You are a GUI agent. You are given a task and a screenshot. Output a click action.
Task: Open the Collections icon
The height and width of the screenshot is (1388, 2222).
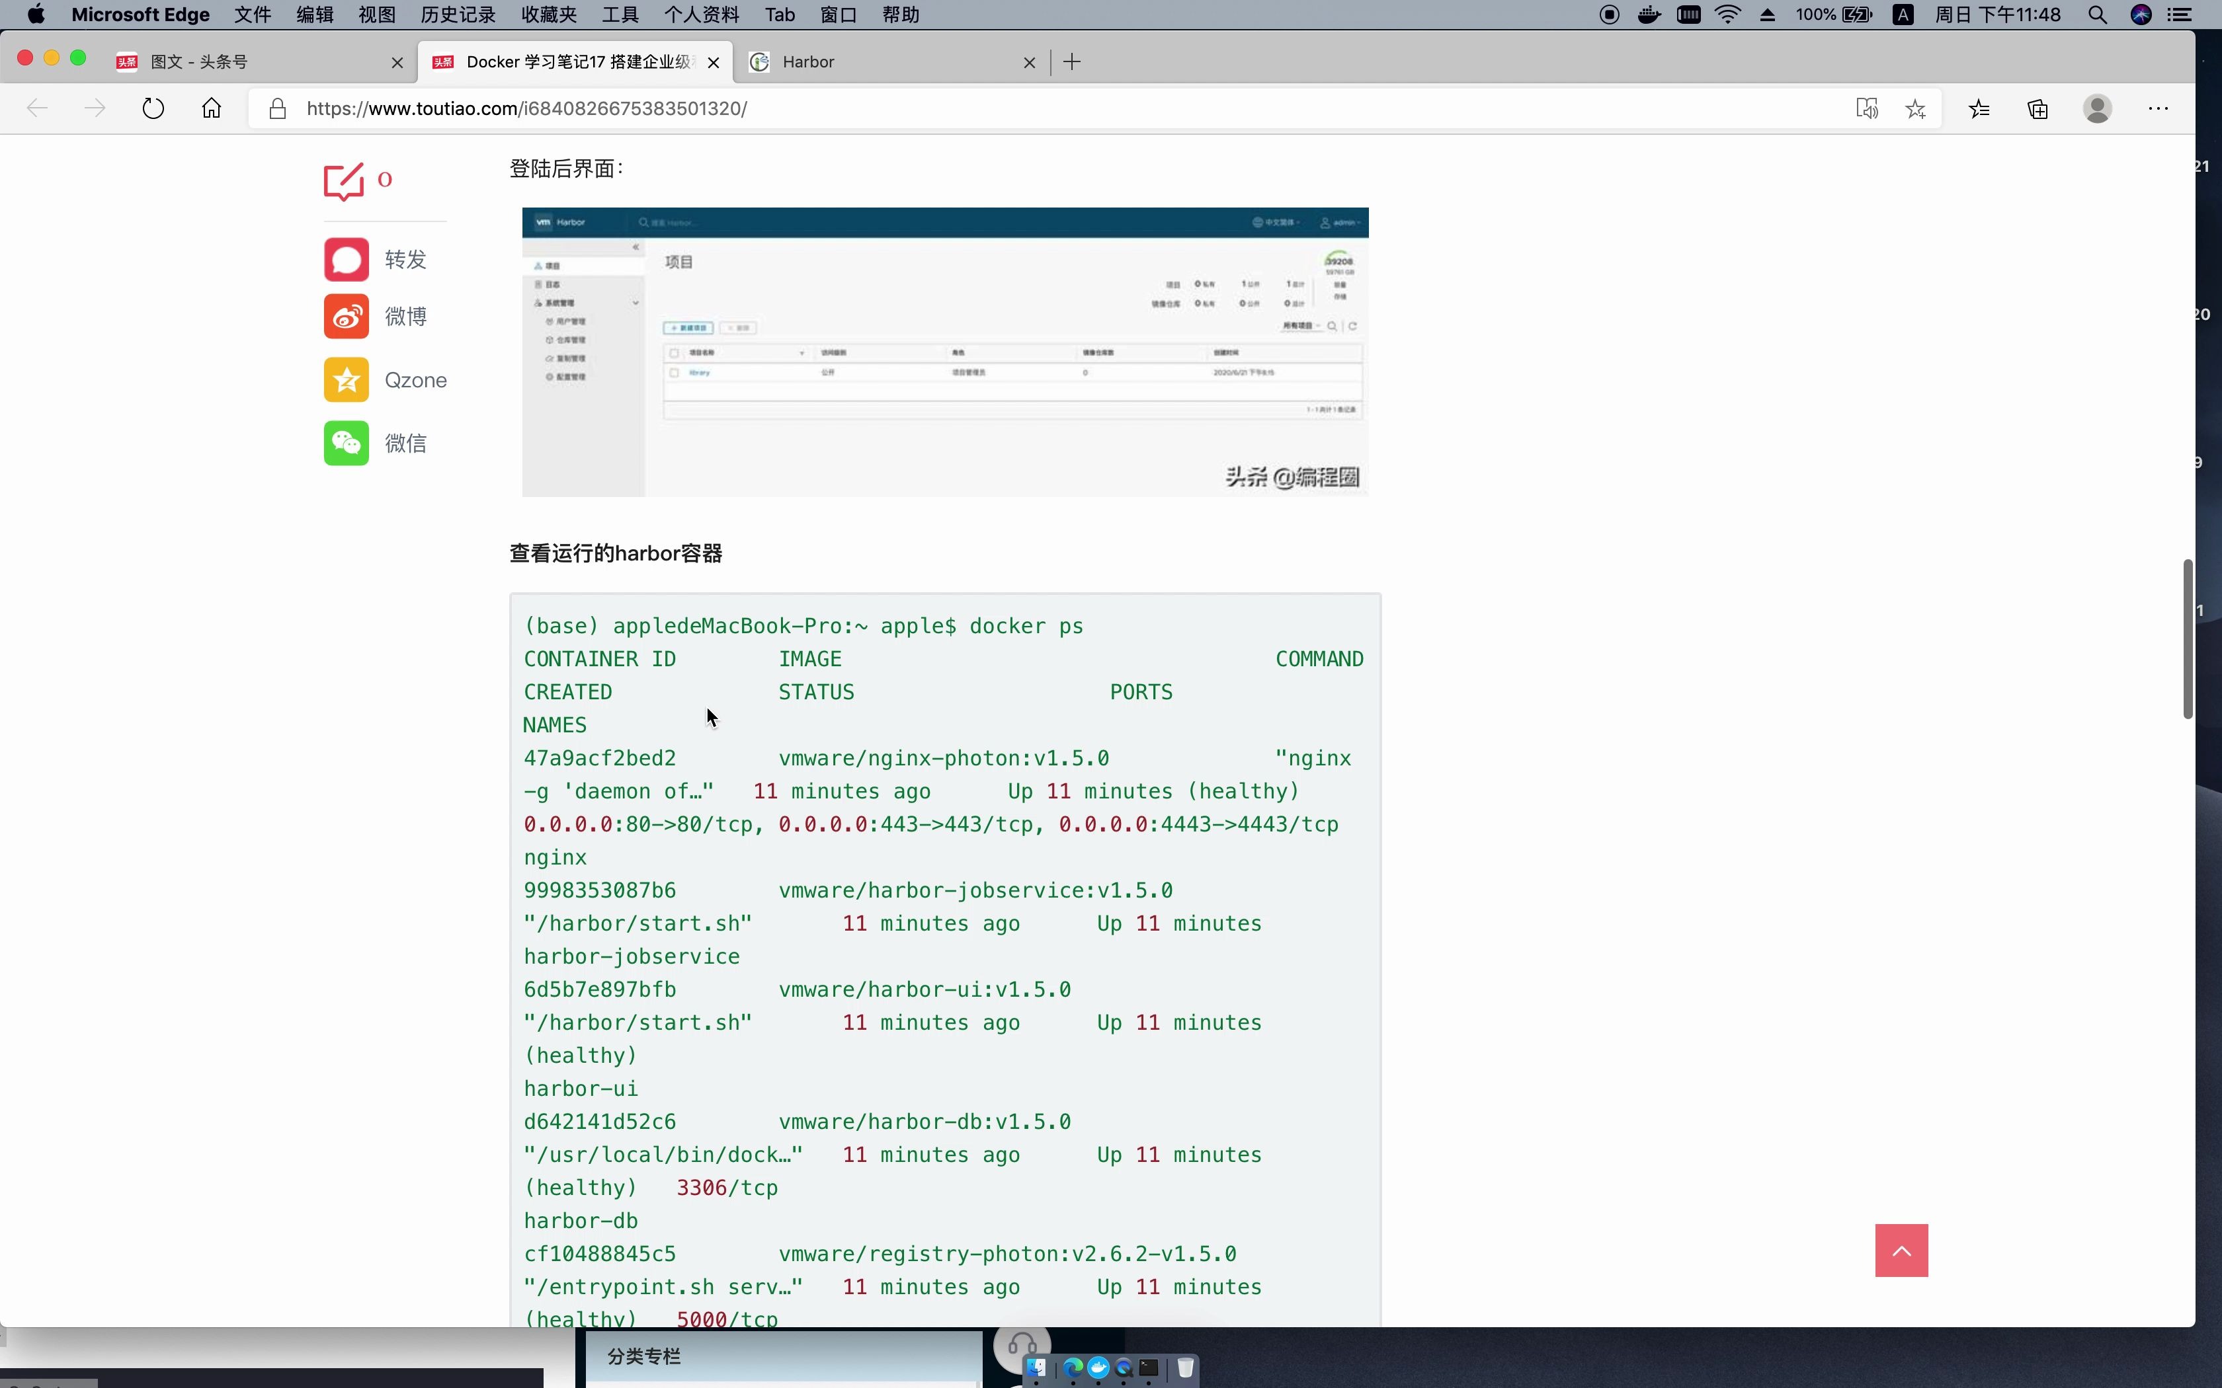click(2038, 109)
